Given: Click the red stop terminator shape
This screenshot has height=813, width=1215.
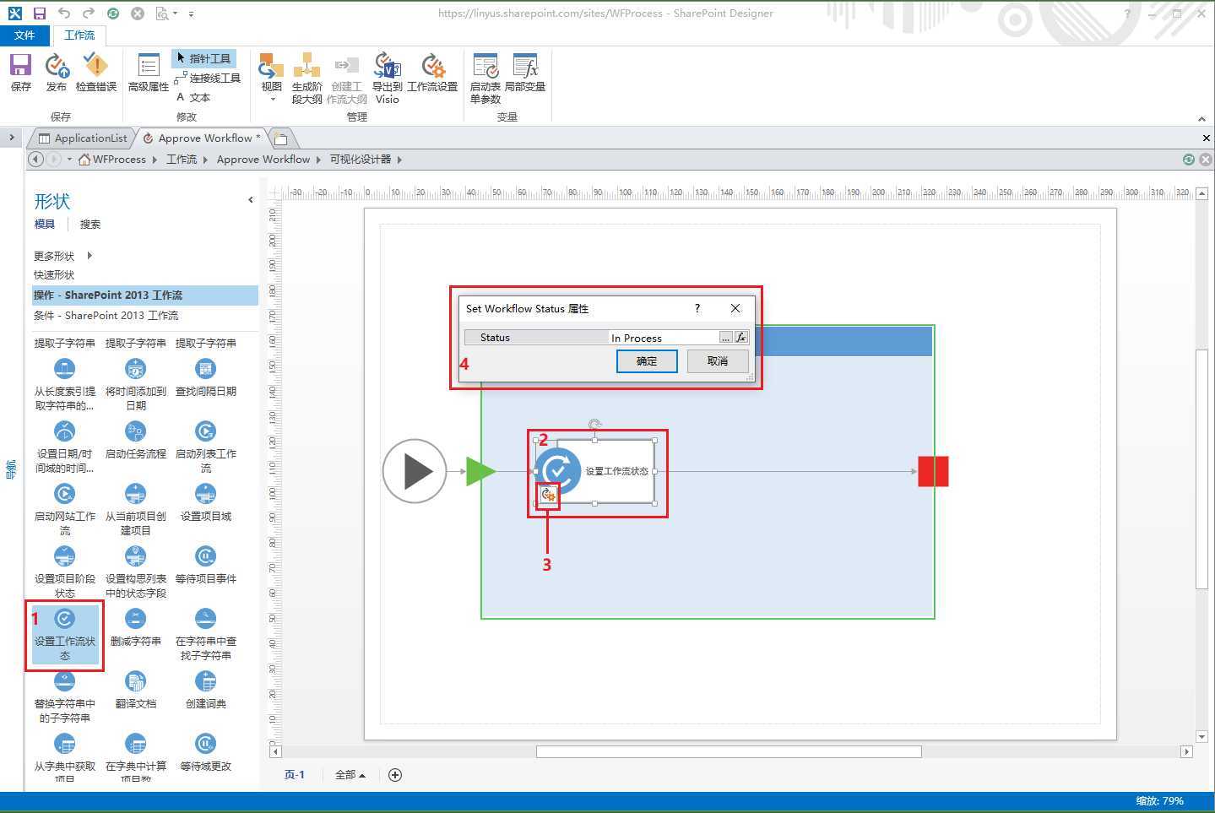Looking at the screenshot, I should (933, 471).
